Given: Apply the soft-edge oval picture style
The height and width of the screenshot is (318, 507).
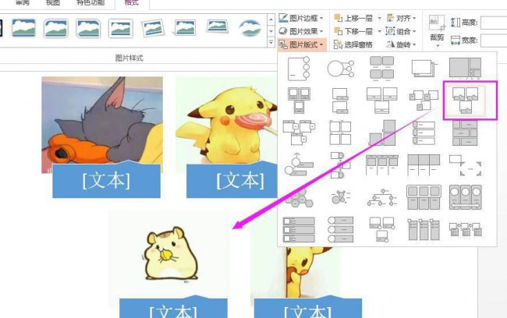Looking at the screenshot, I should pyautogui.click(x=250, y=28).
